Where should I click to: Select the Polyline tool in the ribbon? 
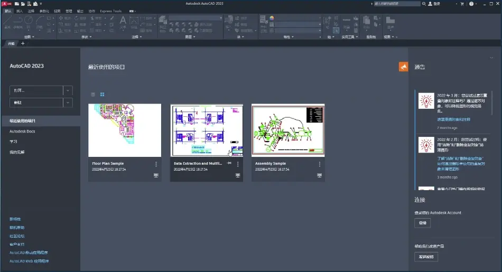pos(18,22)
